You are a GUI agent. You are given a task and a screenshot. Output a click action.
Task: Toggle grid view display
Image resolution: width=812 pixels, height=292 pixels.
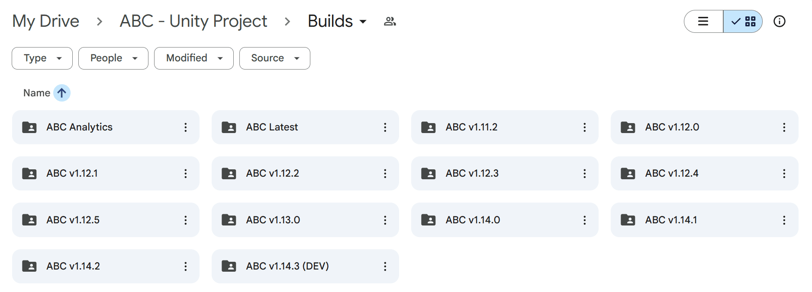(x=743, y=21)
